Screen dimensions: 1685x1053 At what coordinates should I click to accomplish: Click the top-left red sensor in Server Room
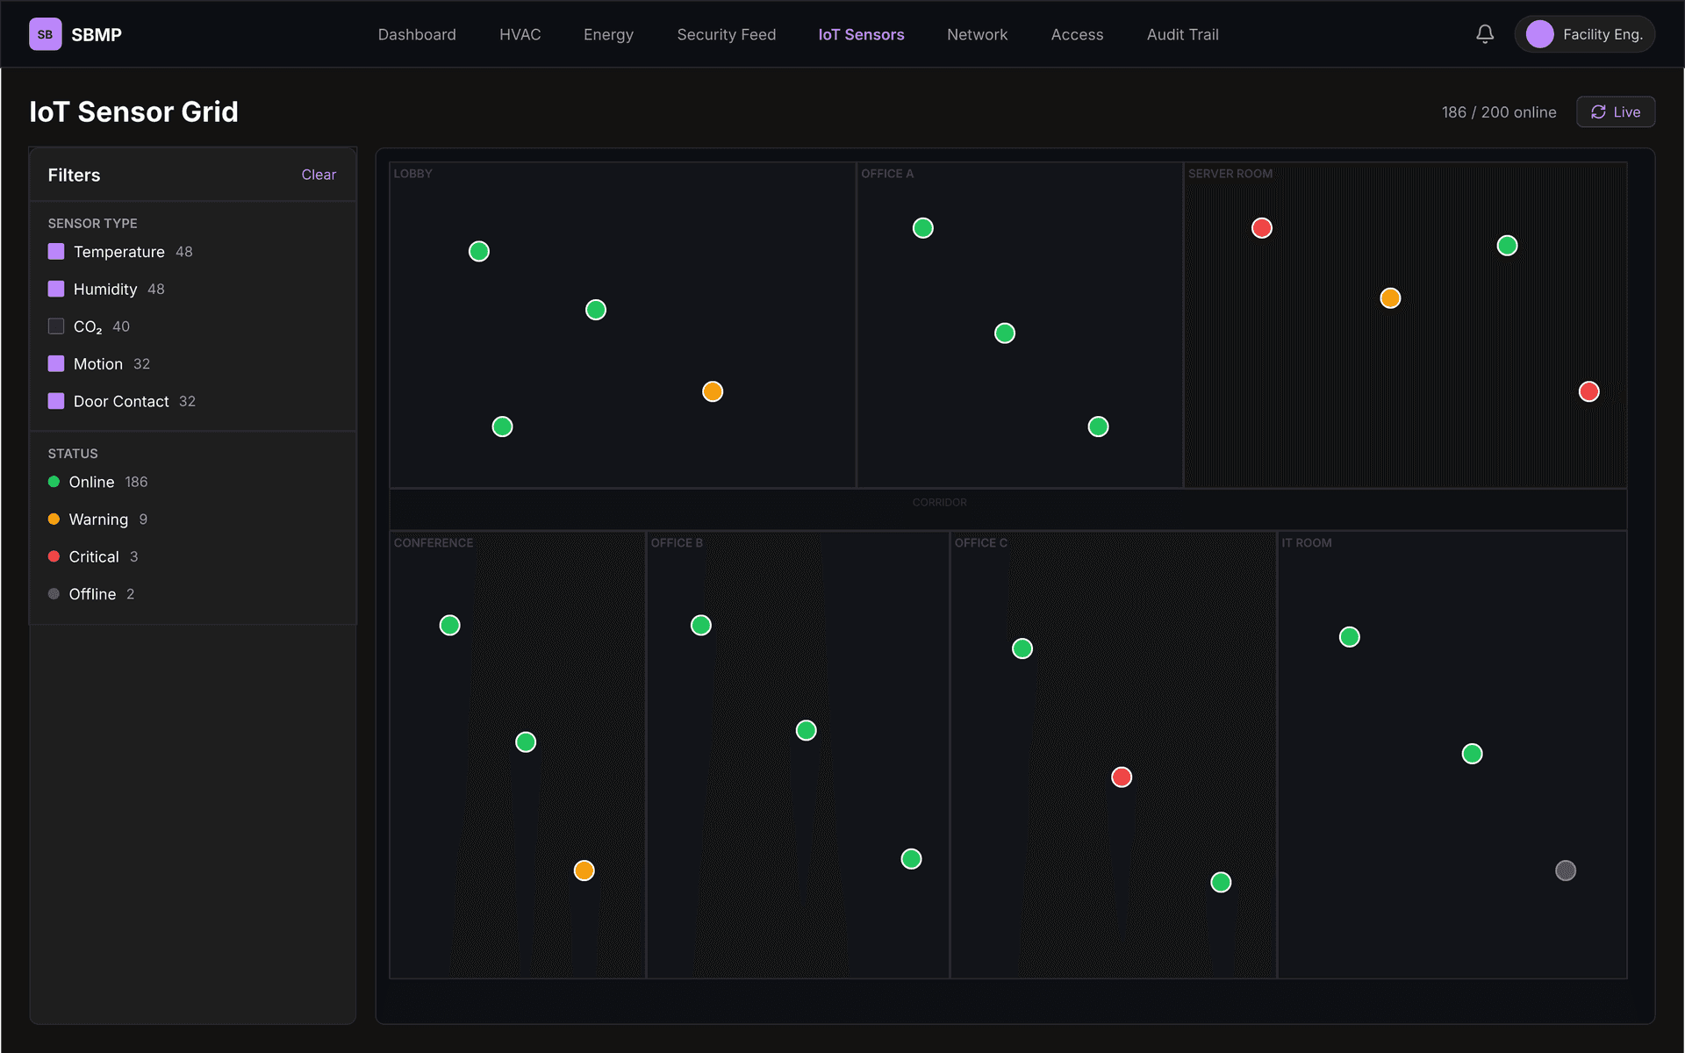(1261, 228)
